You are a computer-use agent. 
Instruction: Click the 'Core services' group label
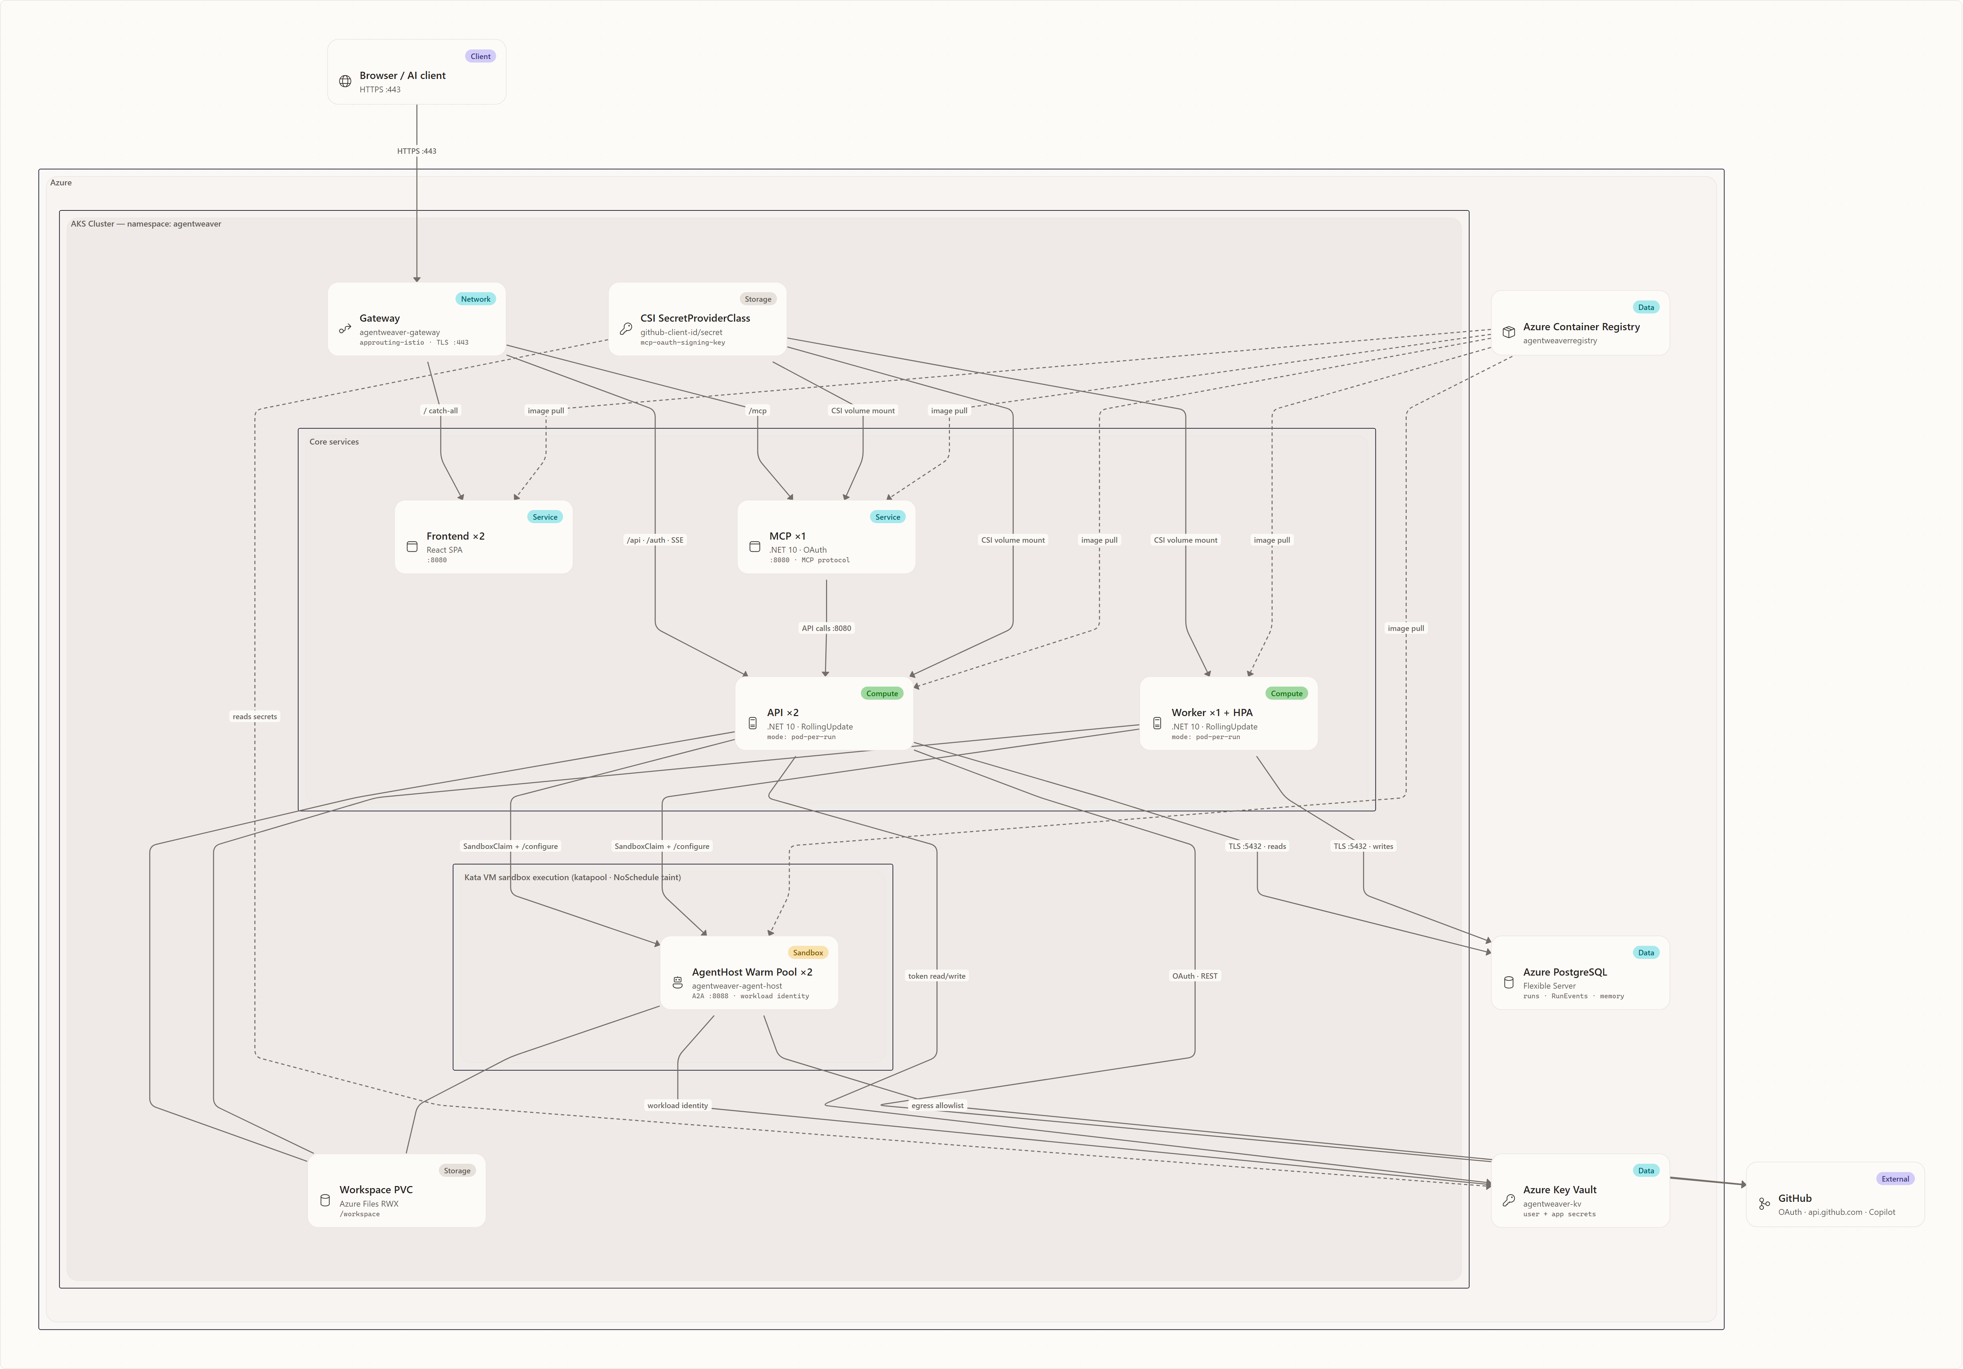[x=334, y=442]
